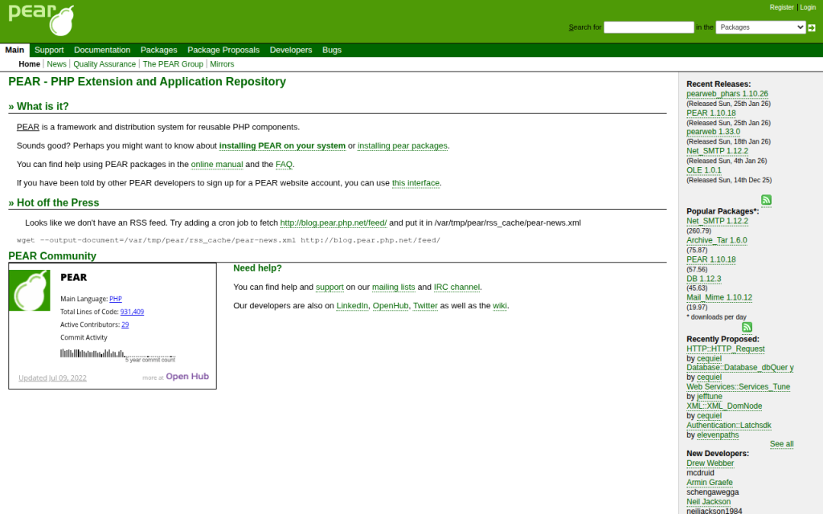Open the FAQ link
823x514 pixels.
(284, 164)
